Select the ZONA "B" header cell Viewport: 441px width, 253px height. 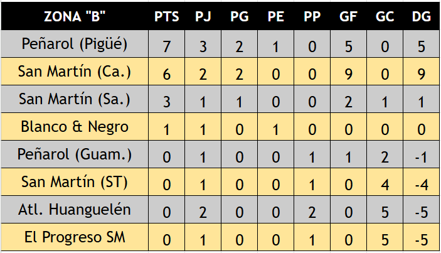(75, 16)
